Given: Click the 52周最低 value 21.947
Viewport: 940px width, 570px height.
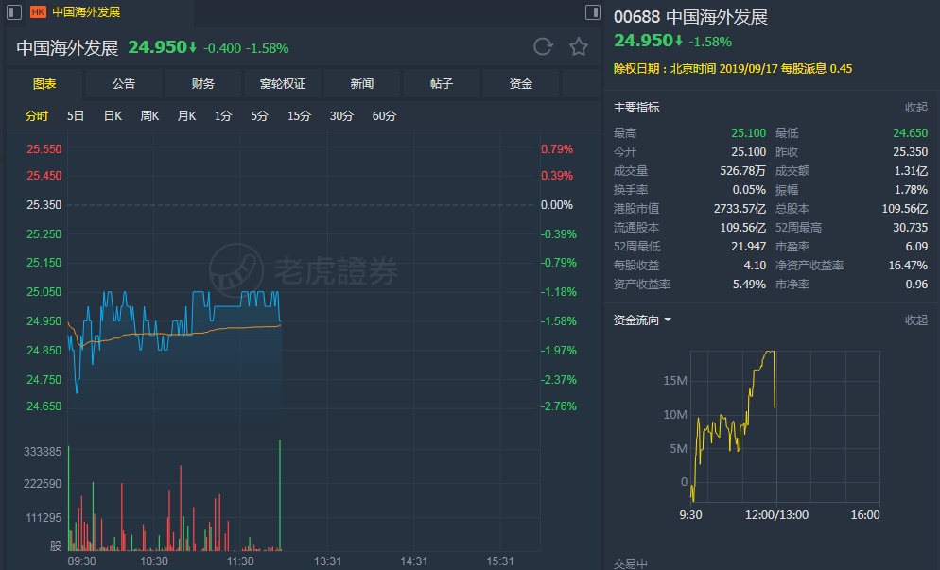Looking at the screenshot, I should coord(748,247).
